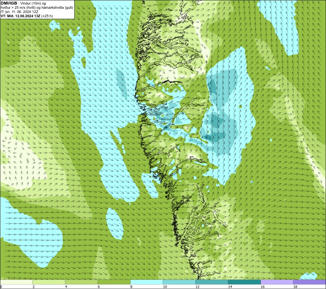326x289 pixels.
Task: Click the purple swatch above 18 m/s
Action: 310,282
